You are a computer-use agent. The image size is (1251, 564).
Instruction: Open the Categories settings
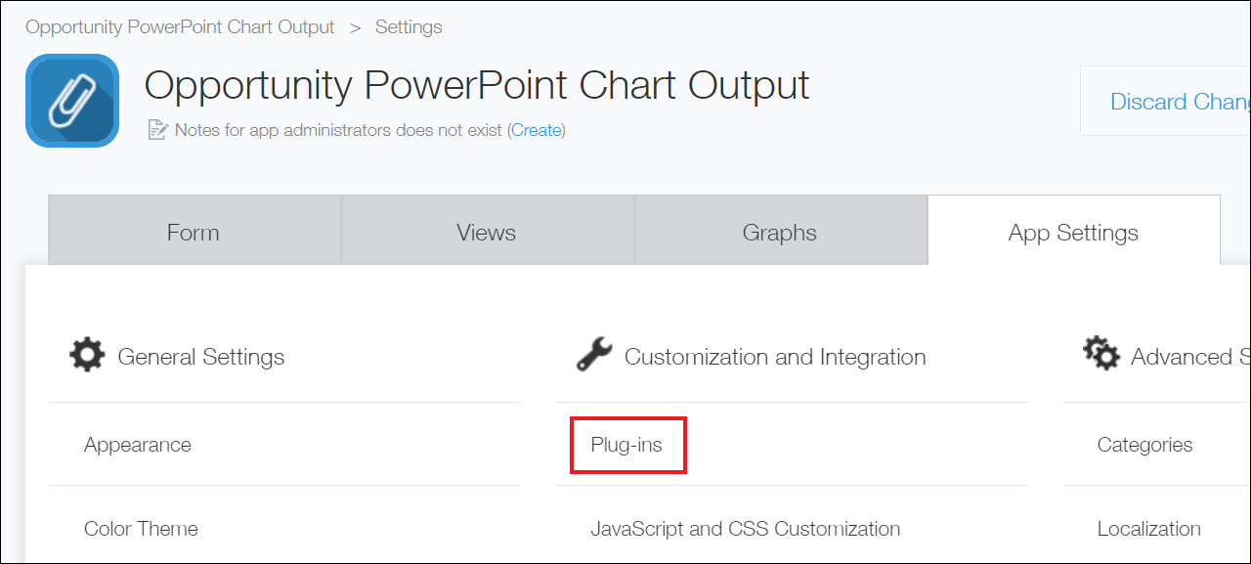[1144, 445]
